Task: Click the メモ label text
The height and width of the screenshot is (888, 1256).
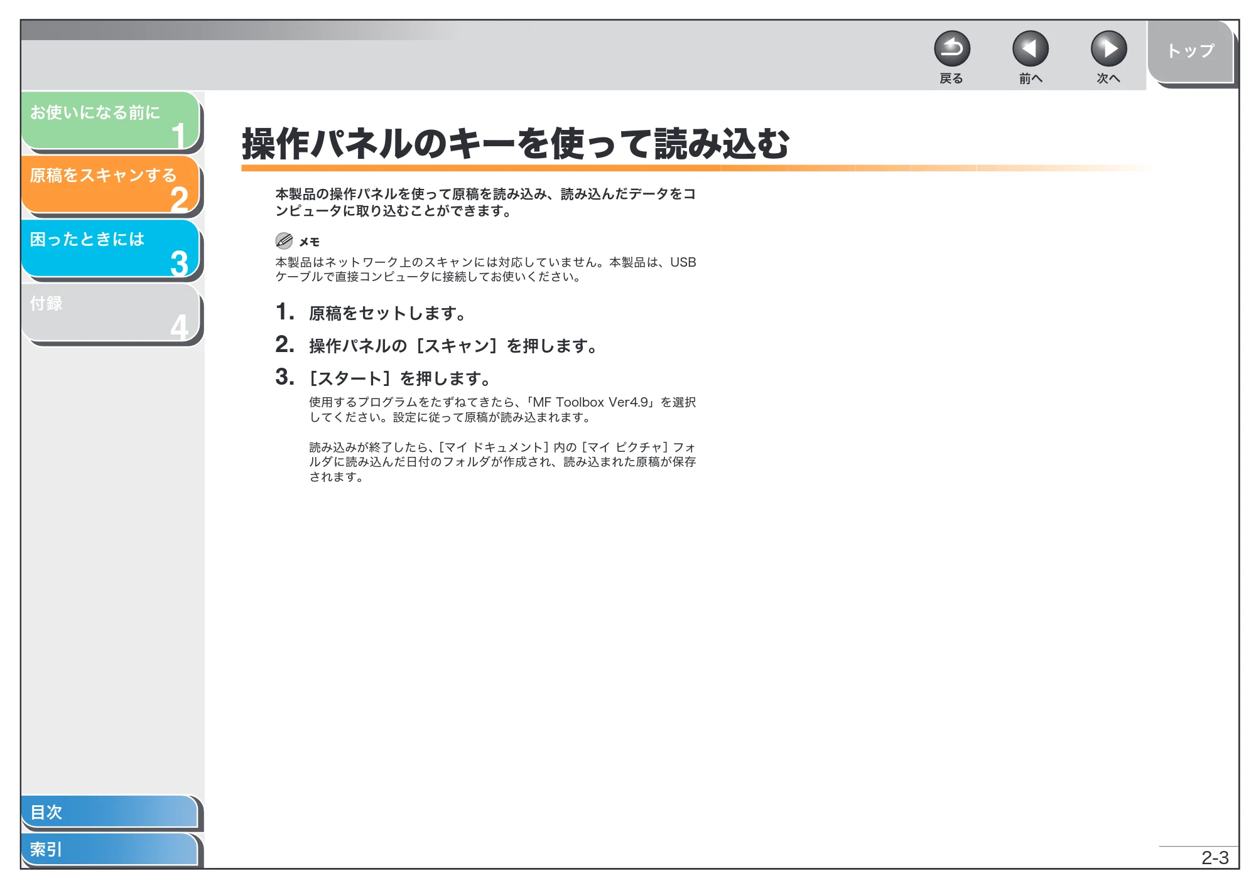Action: coord(309,242)
